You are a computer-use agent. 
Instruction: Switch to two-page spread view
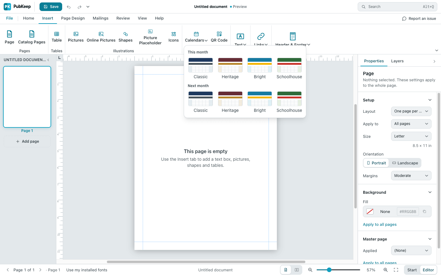click(x=297, y=270)
